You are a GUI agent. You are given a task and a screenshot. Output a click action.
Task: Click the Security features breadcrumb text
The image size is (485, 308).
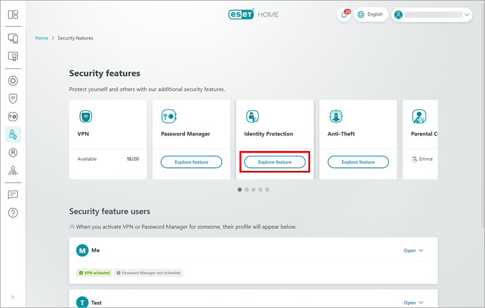[x=75, y=38]
